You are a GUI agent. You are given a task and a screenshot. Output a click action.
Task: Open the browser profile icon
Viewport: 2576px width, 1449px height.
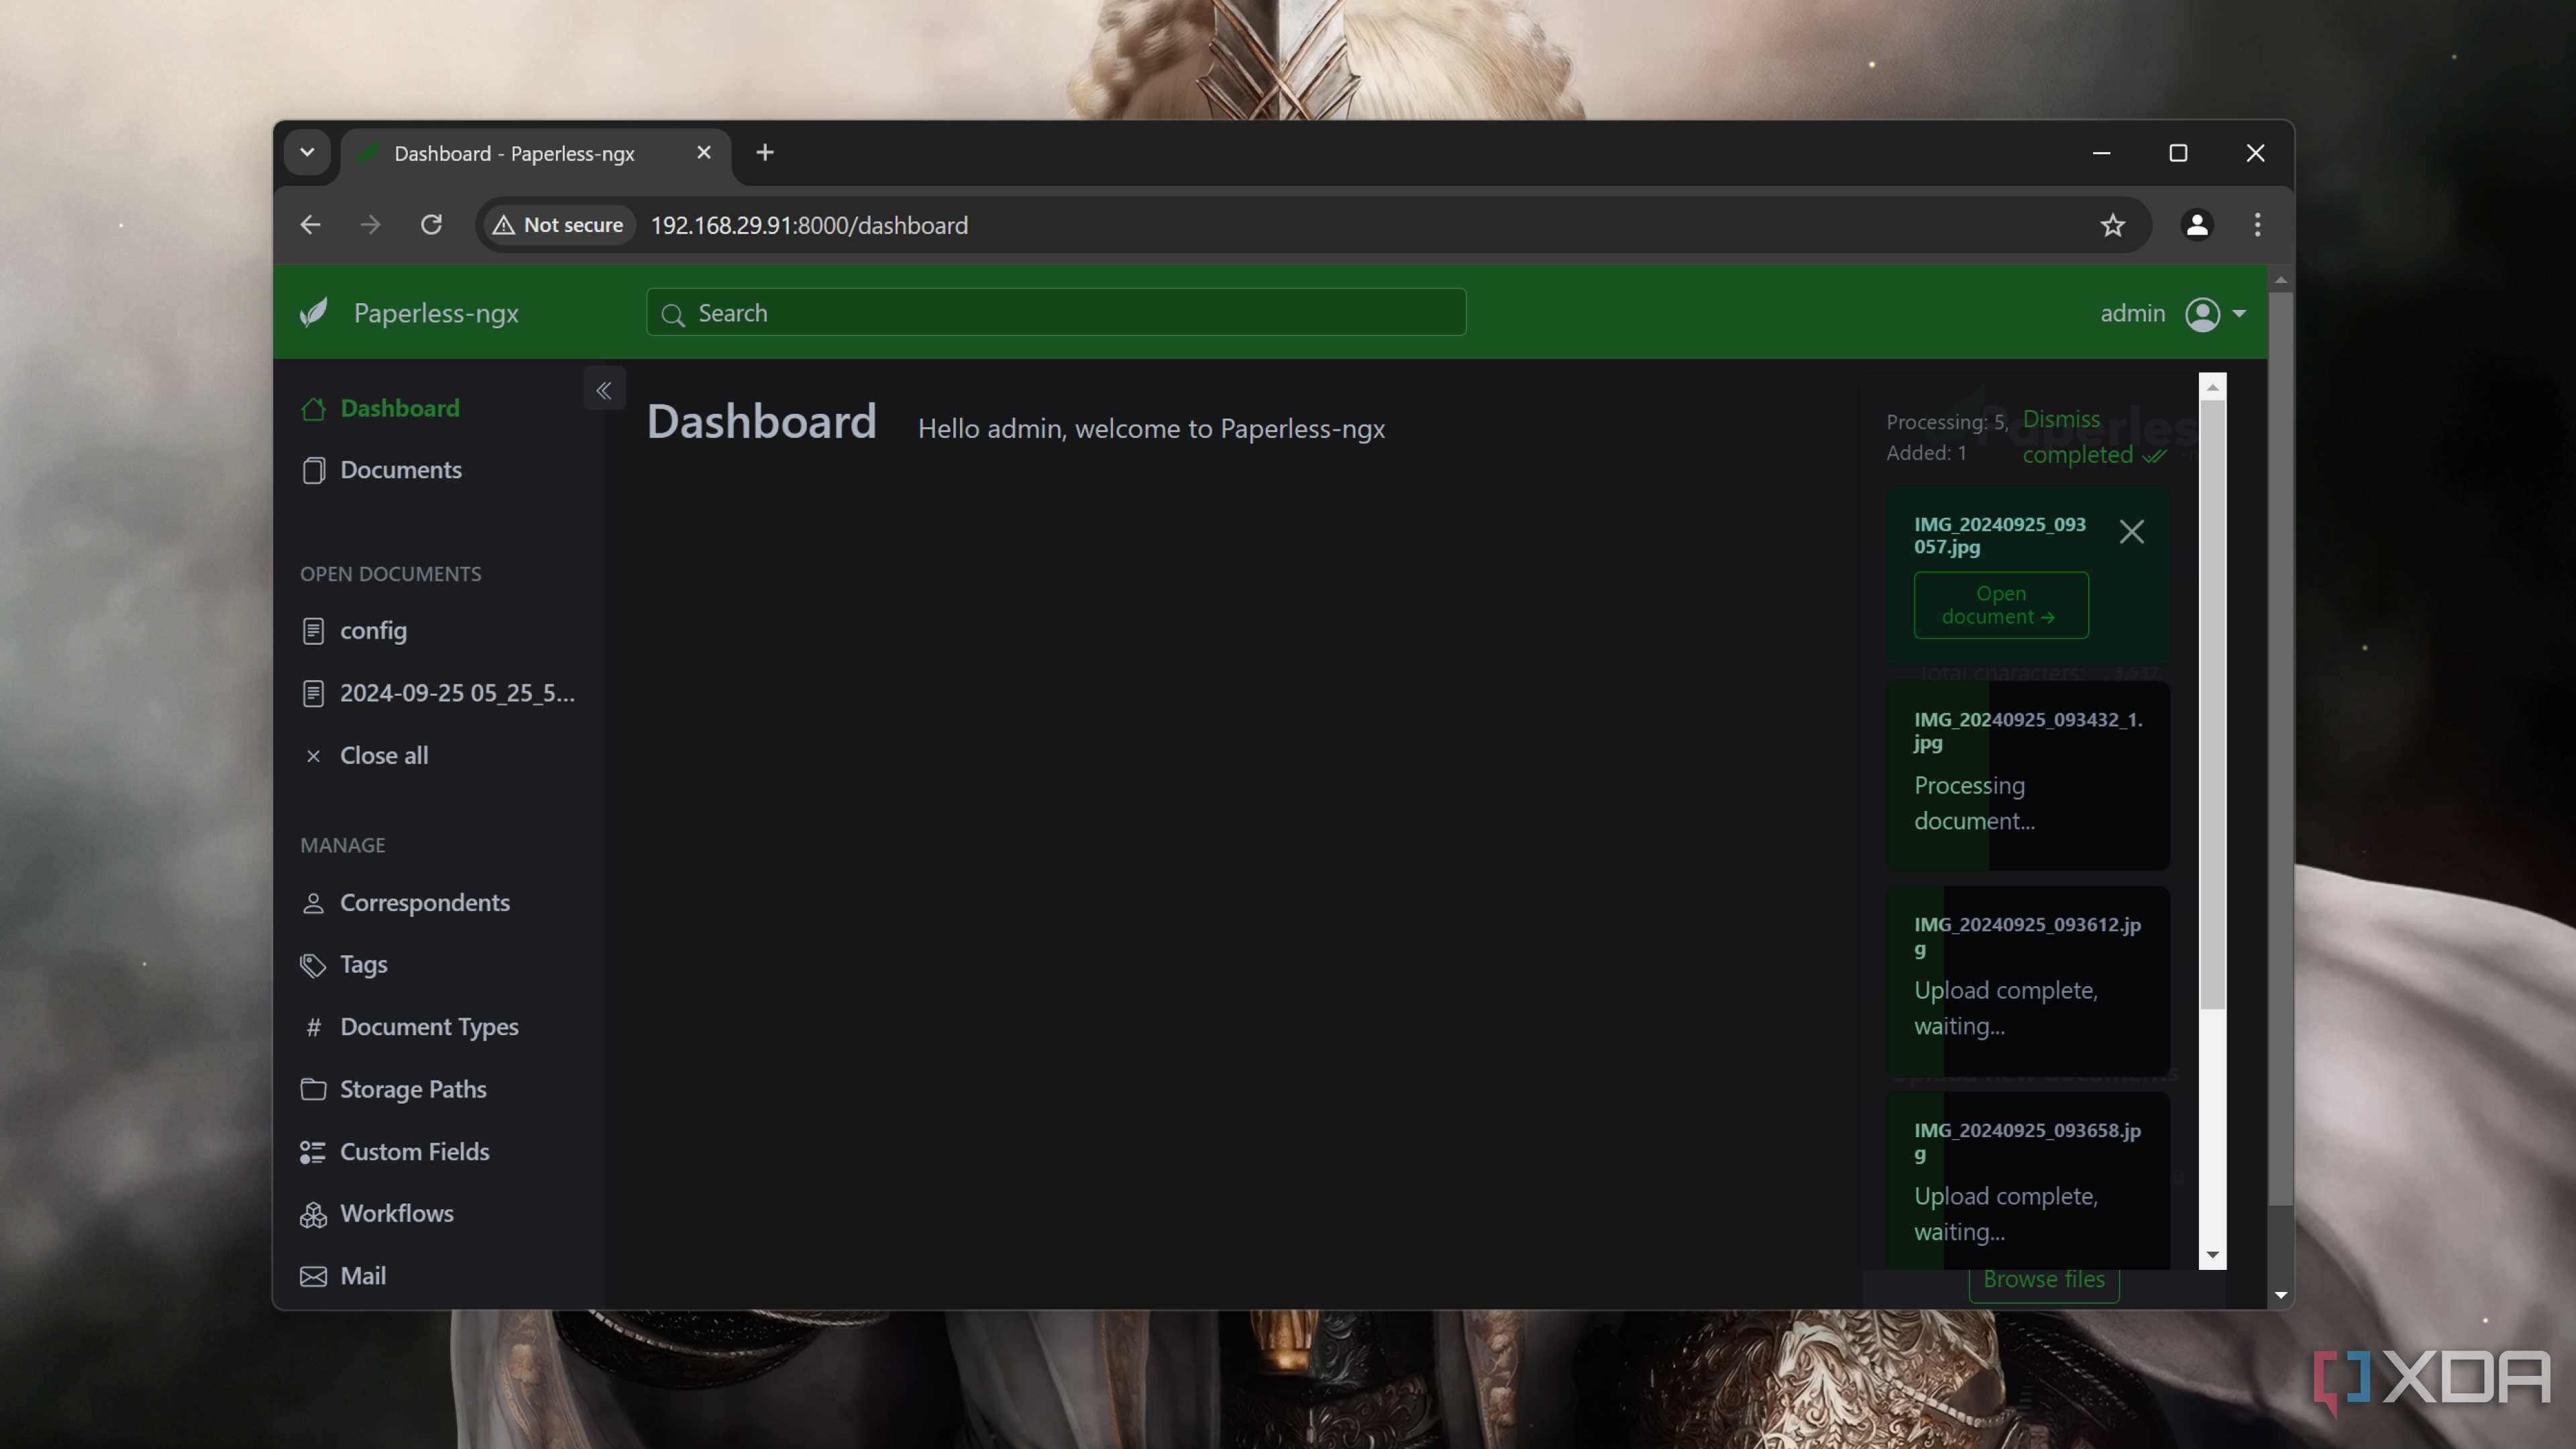(x=2196, y=225)
